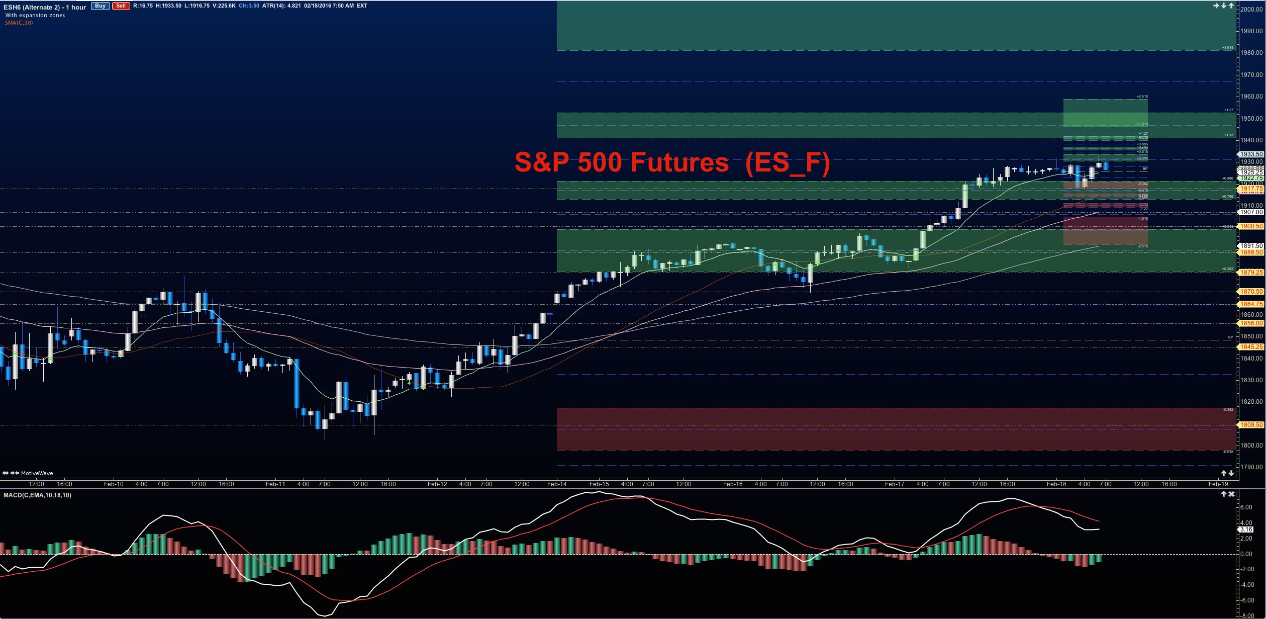1266x619 pixels.
Task: Click the MACD(C,EMA,10,18,10) study label
Action: 37,495
